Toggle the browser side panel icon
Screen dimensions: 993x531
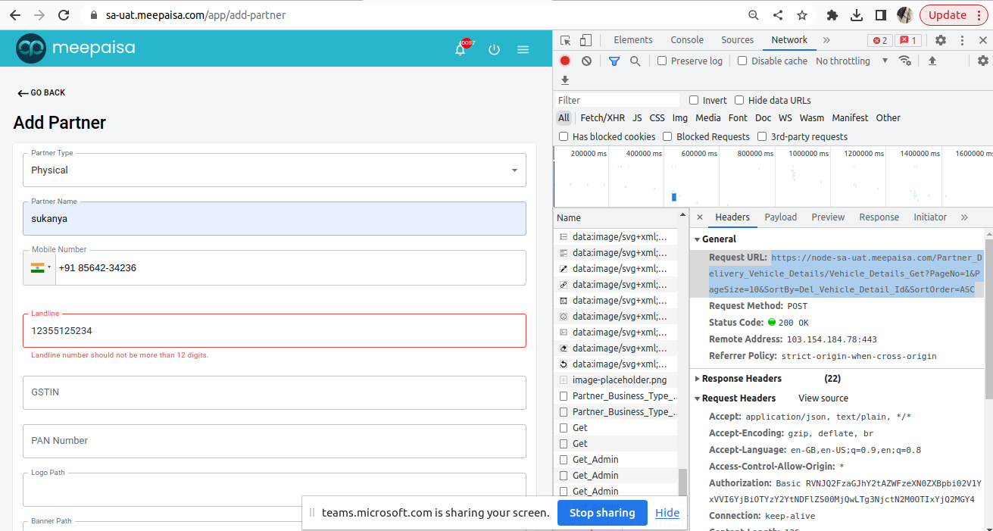click(x=881, y=15)
